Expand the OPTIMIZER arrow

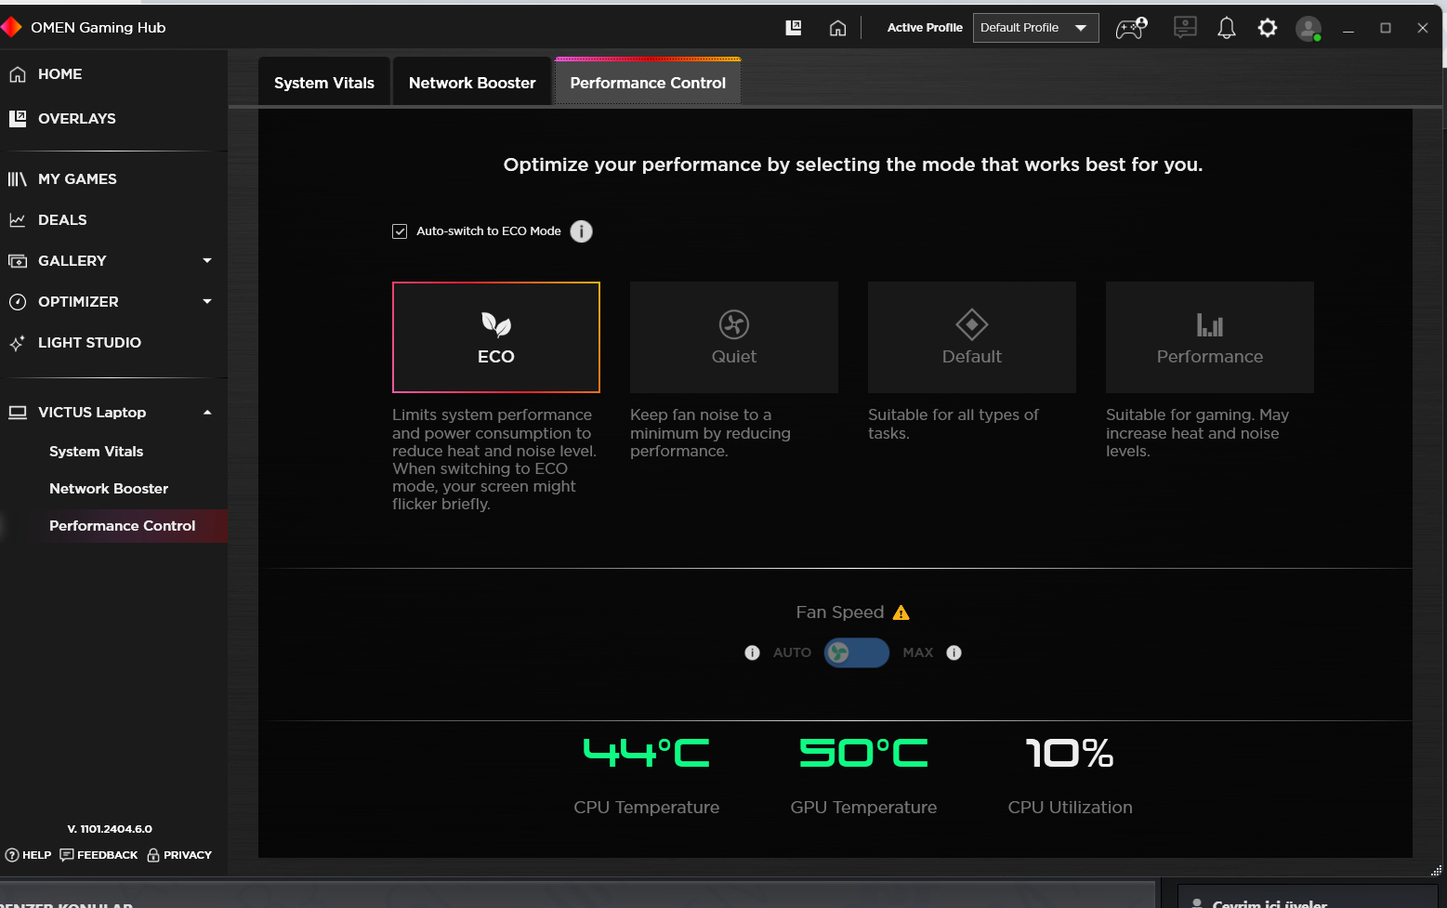(x=207, y=302)
